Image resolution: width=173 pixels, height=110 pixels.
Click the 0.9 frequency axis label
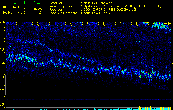pyautogui.click(x=2, y=63)
